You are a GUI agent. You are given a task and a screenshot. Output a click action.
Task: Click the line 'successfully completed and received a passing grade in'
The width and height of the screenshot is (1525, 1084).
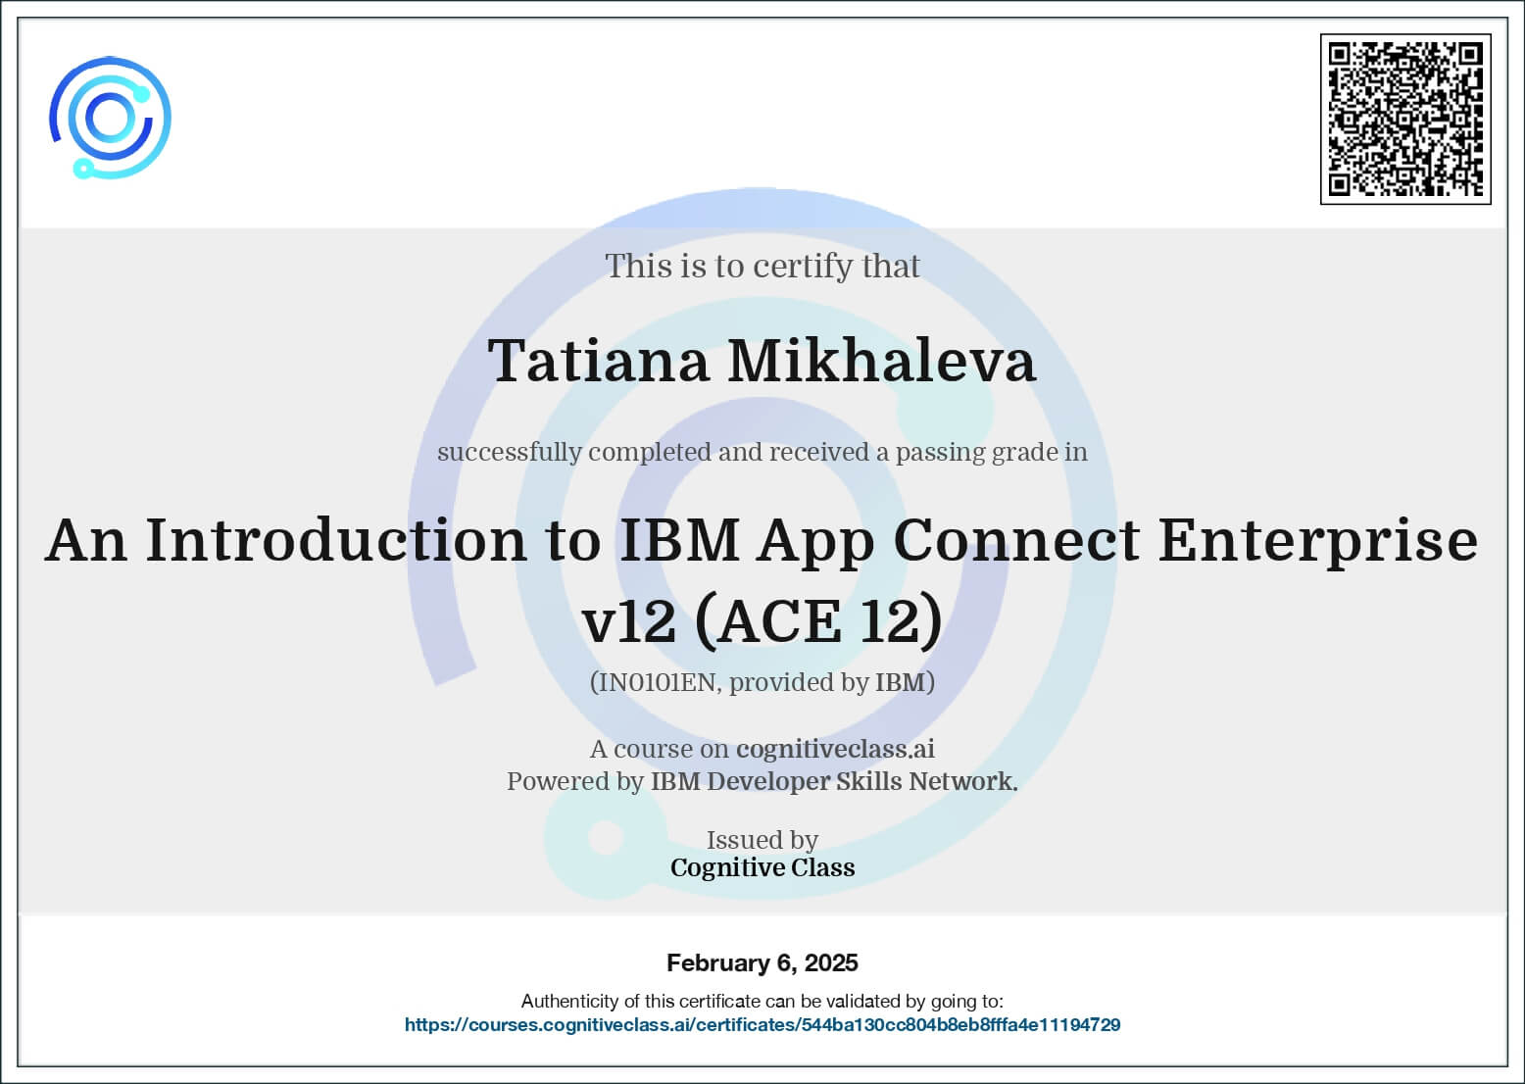coord(762,452)
